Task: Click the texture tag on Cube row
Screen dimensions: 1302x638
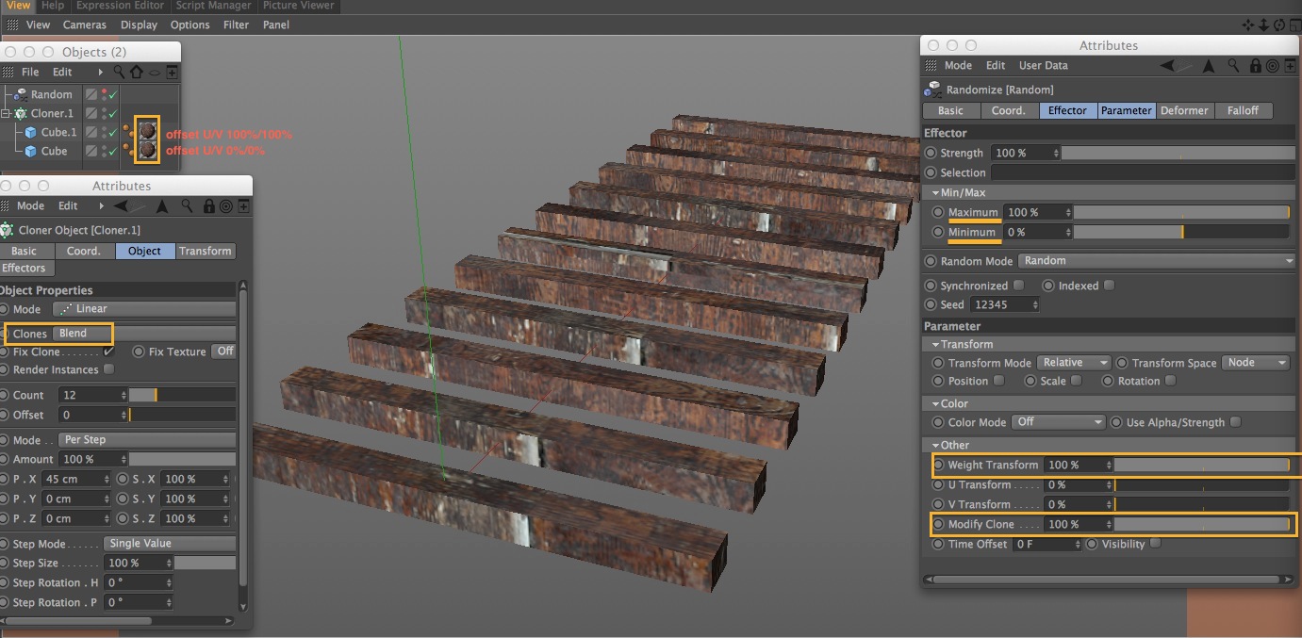Action: (147, 150)
